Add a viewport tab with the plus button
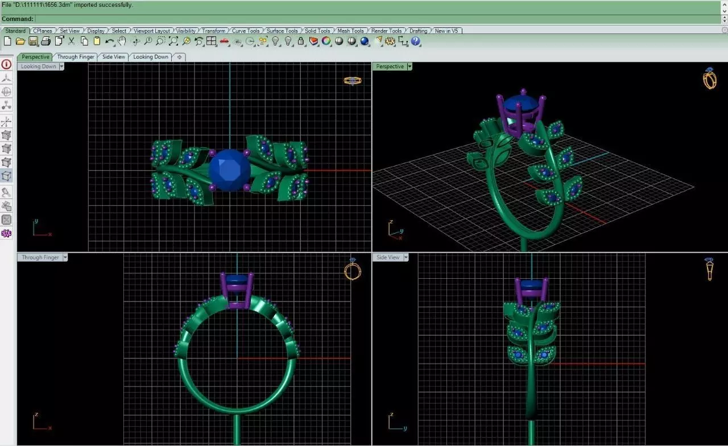This screenshot has height=446, width=728. (179, 57)
